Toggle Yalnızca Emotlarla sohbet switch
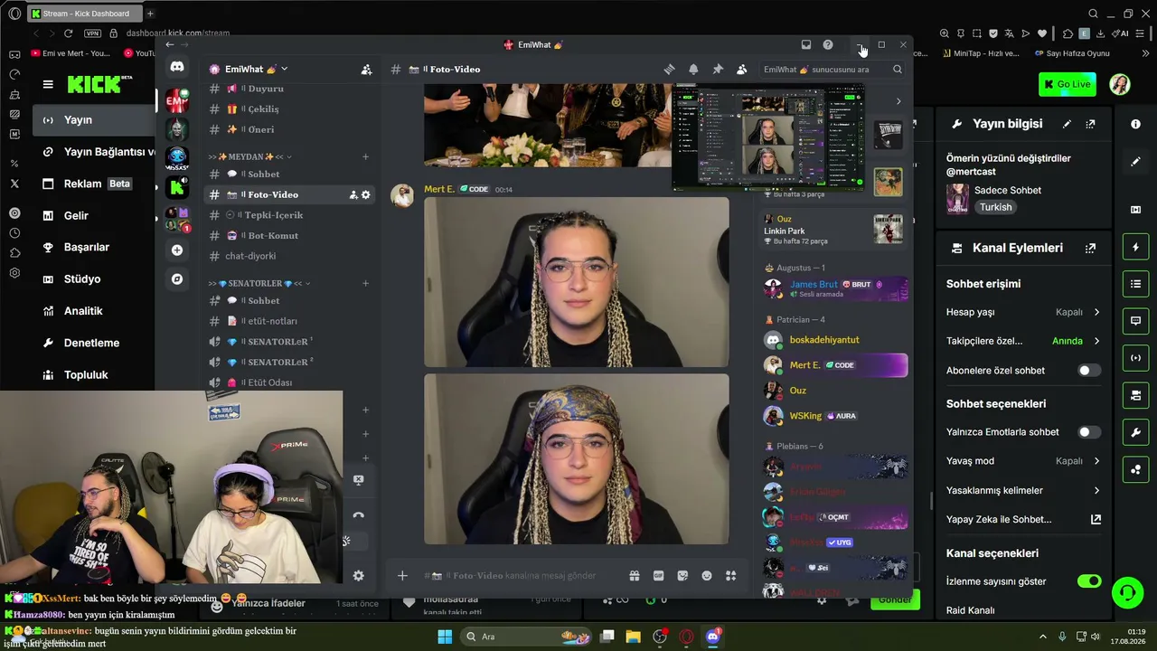1157x651 pixels. [1089, 432]
